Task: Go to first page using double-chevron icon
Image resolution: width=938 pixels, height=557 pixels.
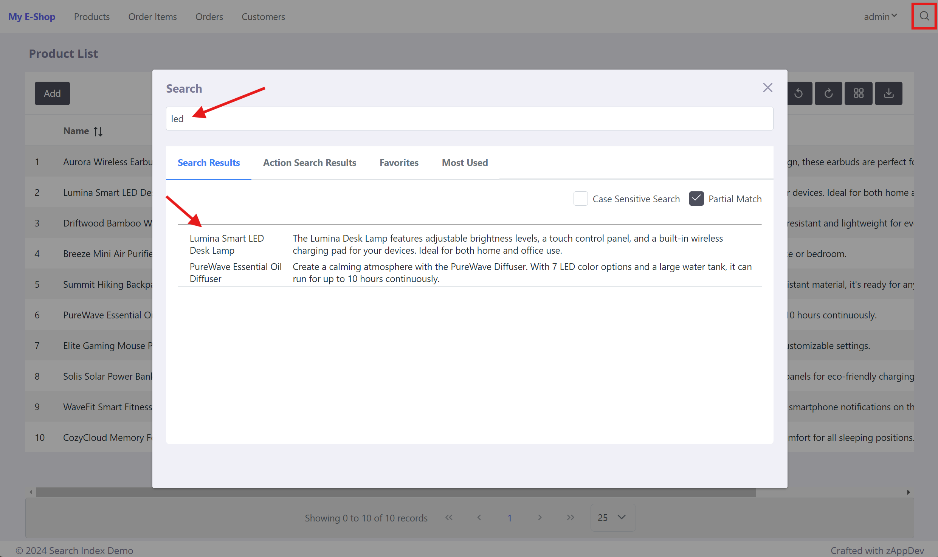Action: click(x=449, y=517)
